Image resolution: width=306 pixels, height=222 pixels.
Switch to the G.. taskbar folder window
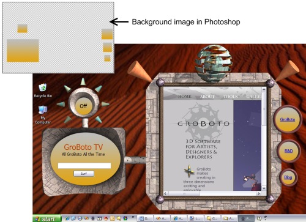[212, 219]
